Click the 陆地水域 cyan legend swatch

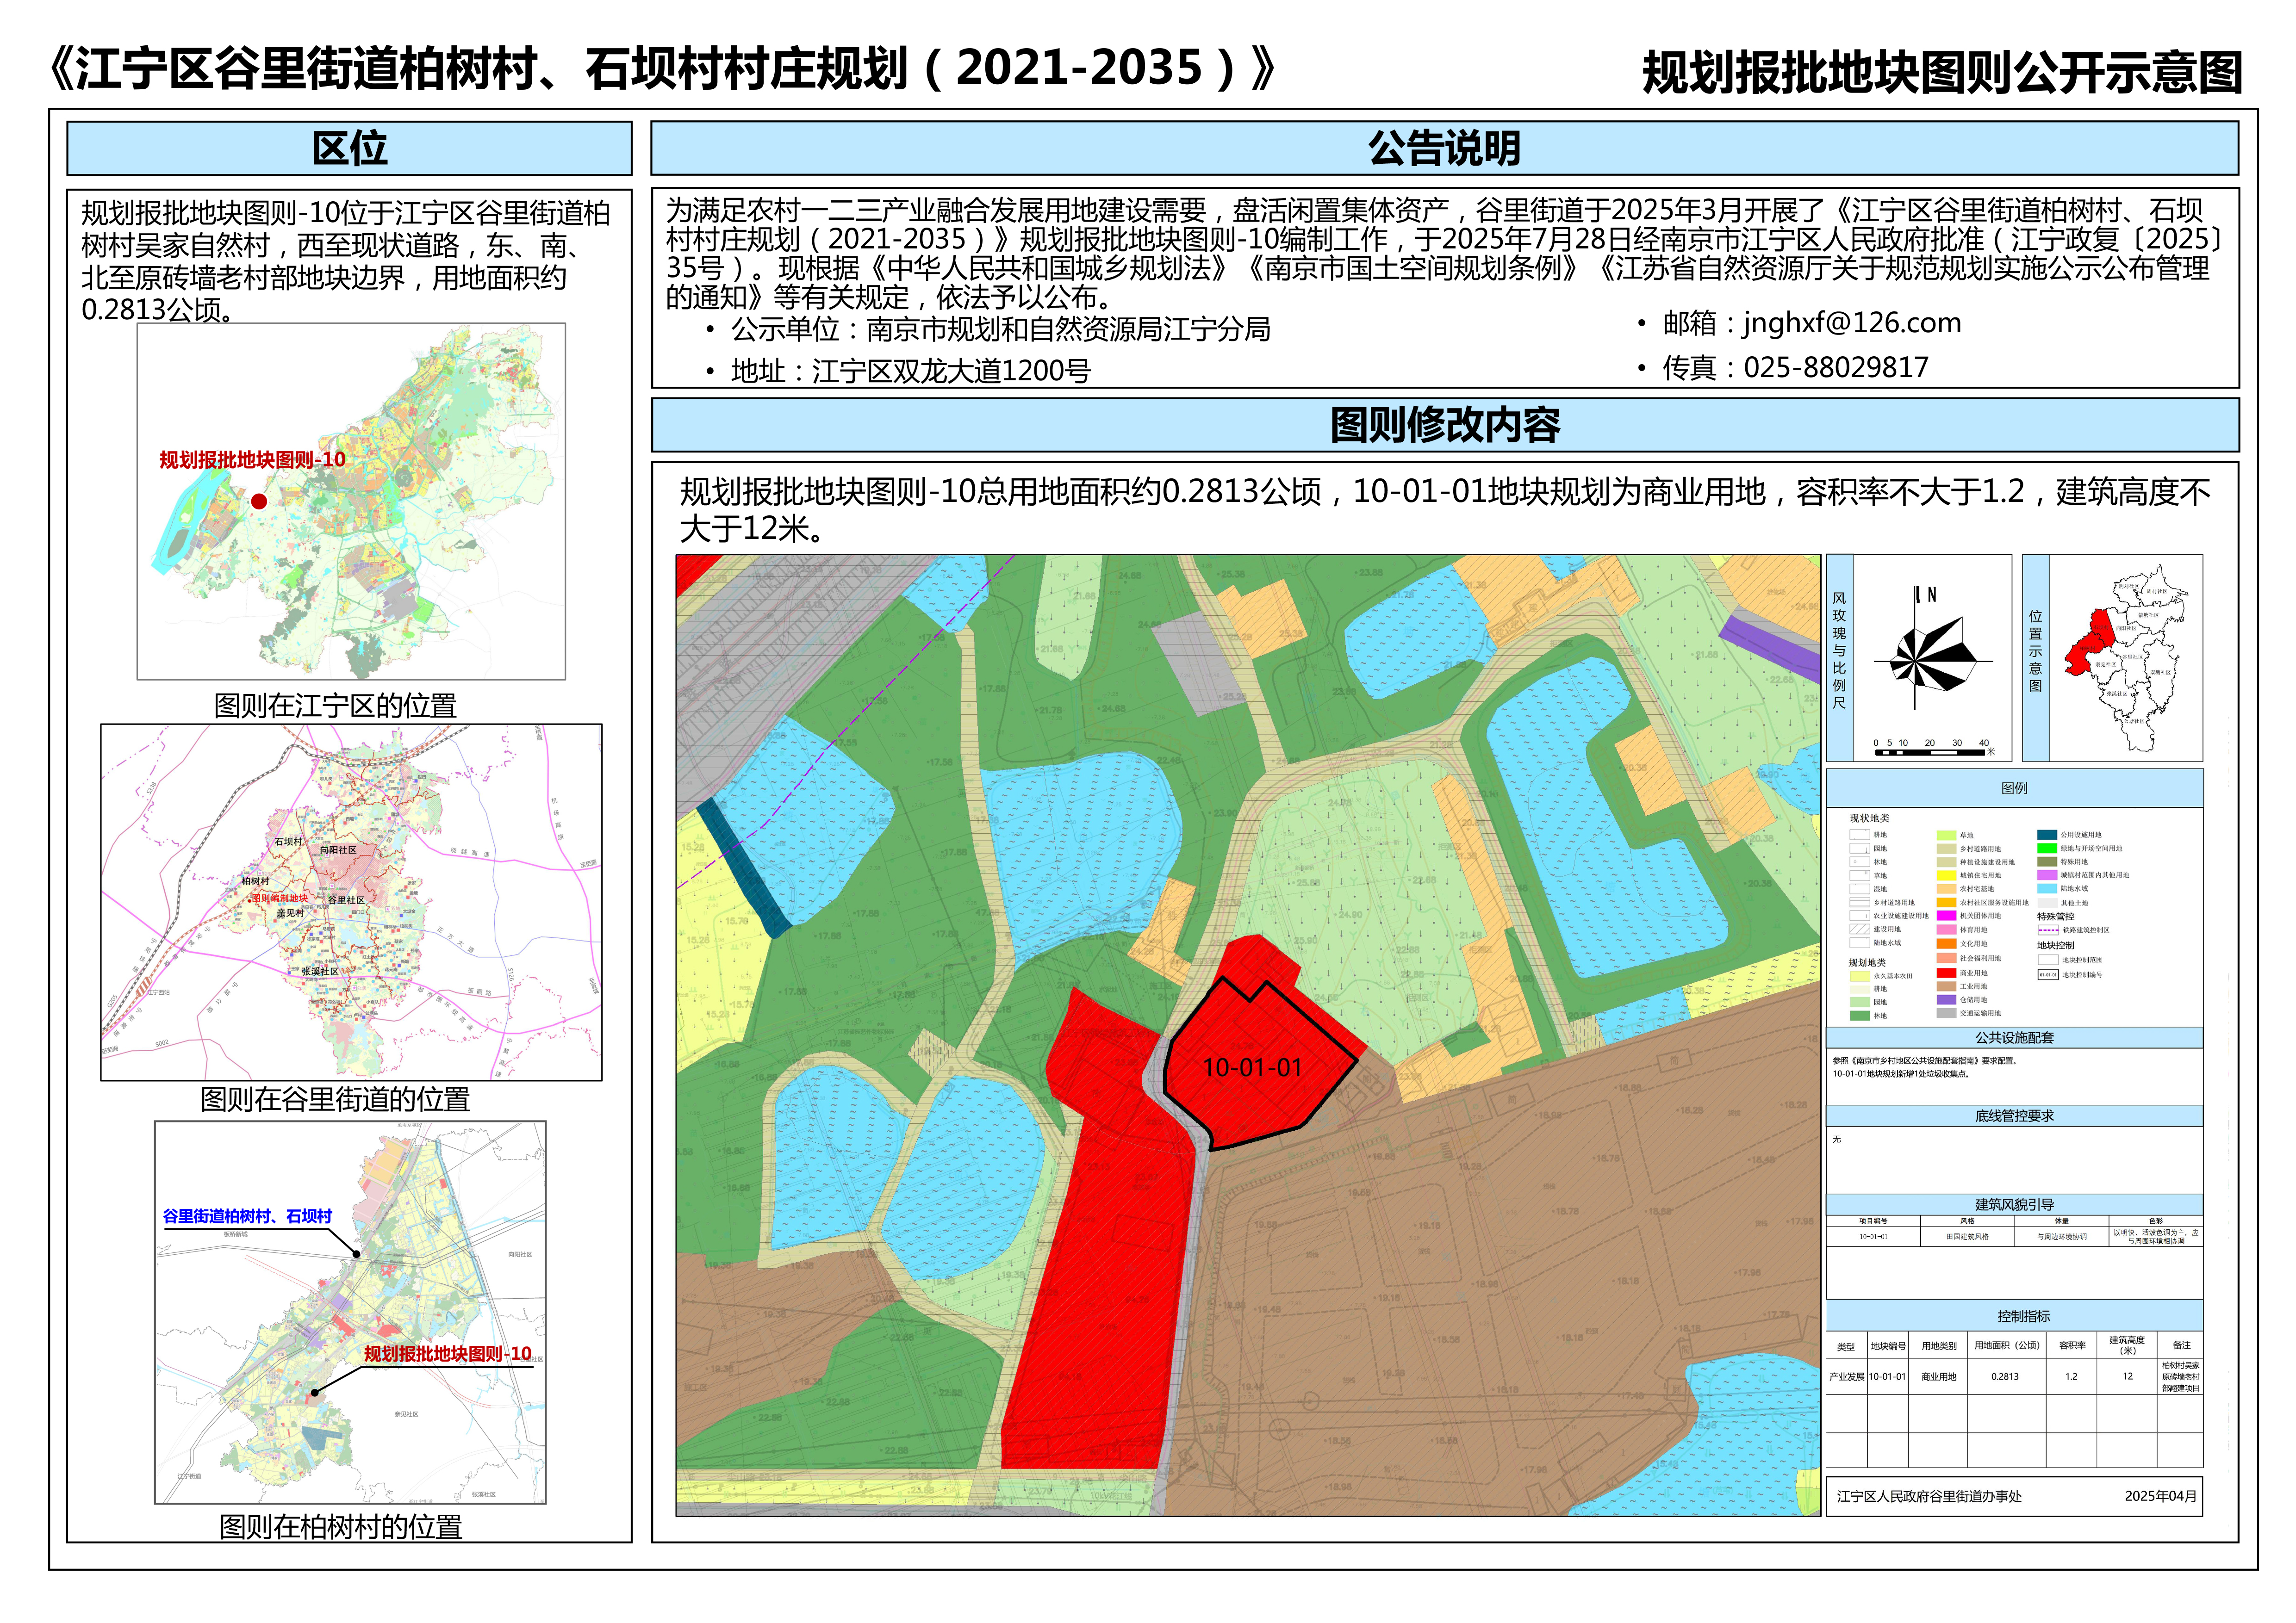2047,888
